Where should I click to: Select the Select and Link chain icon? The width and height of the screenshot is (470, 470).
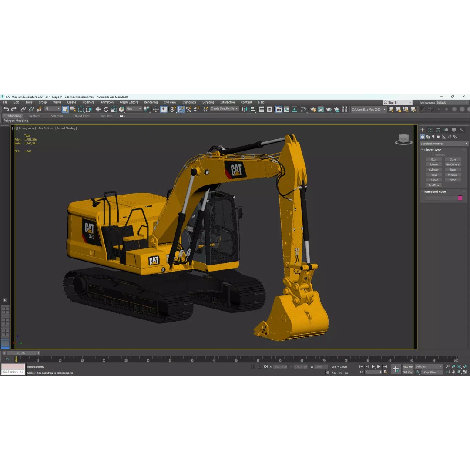[x=23, y=109]
